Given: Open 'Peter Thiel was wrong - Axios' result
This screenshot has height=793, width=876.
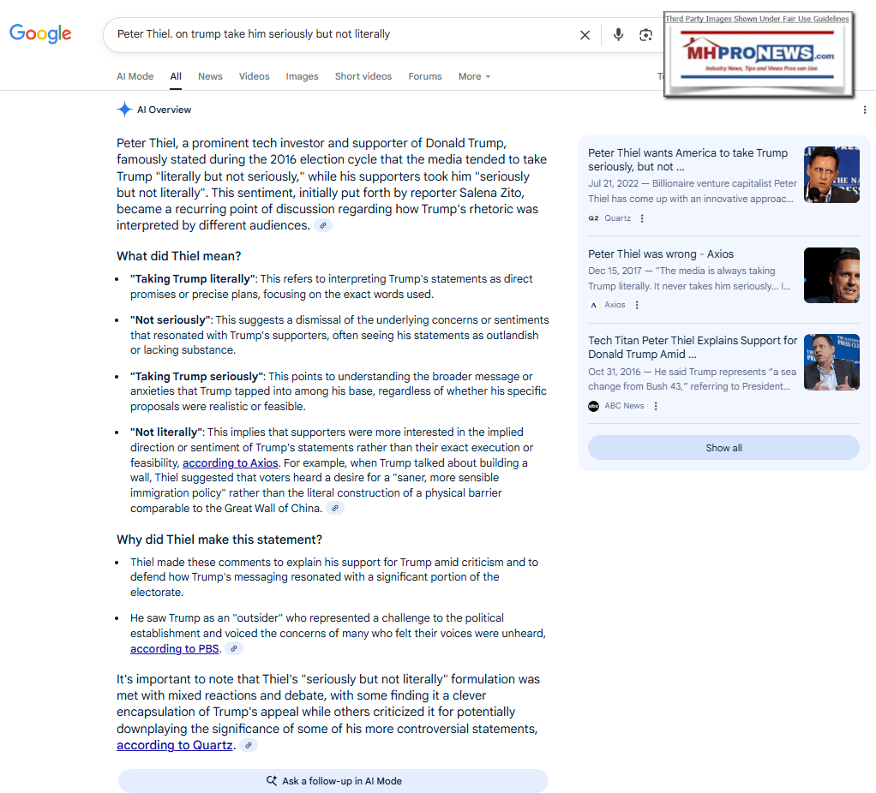Looking at the screenshot, I should (661, 254).
